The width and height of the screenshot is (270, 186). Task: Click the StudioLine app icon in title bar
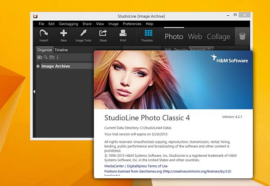pos(36,16)
